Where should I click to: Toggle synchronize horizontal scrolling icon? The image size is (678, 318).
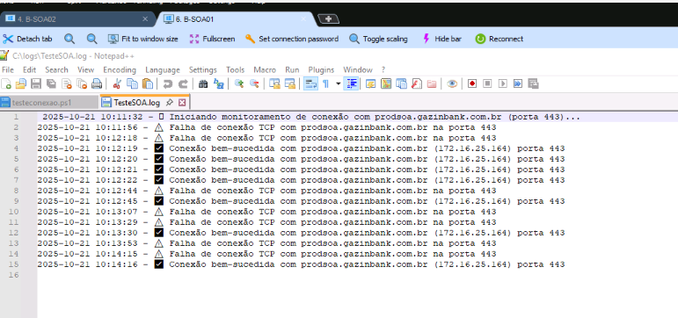(x=289, y=83)
